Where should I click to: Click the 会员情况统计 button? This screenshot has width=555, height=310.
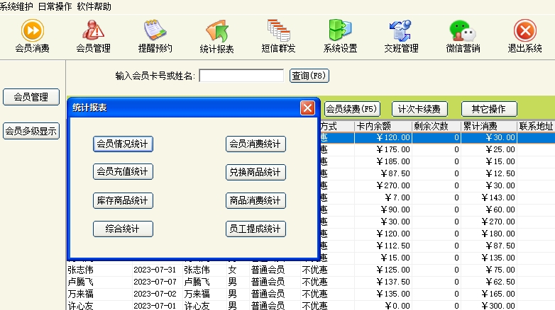click(x=123, y=144)
